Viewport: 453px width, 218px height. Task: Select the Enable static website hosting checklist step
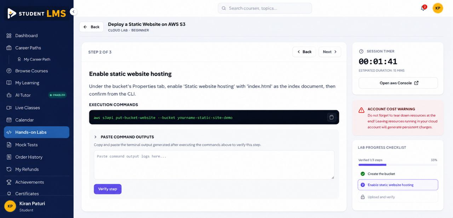tap(398, 185)
